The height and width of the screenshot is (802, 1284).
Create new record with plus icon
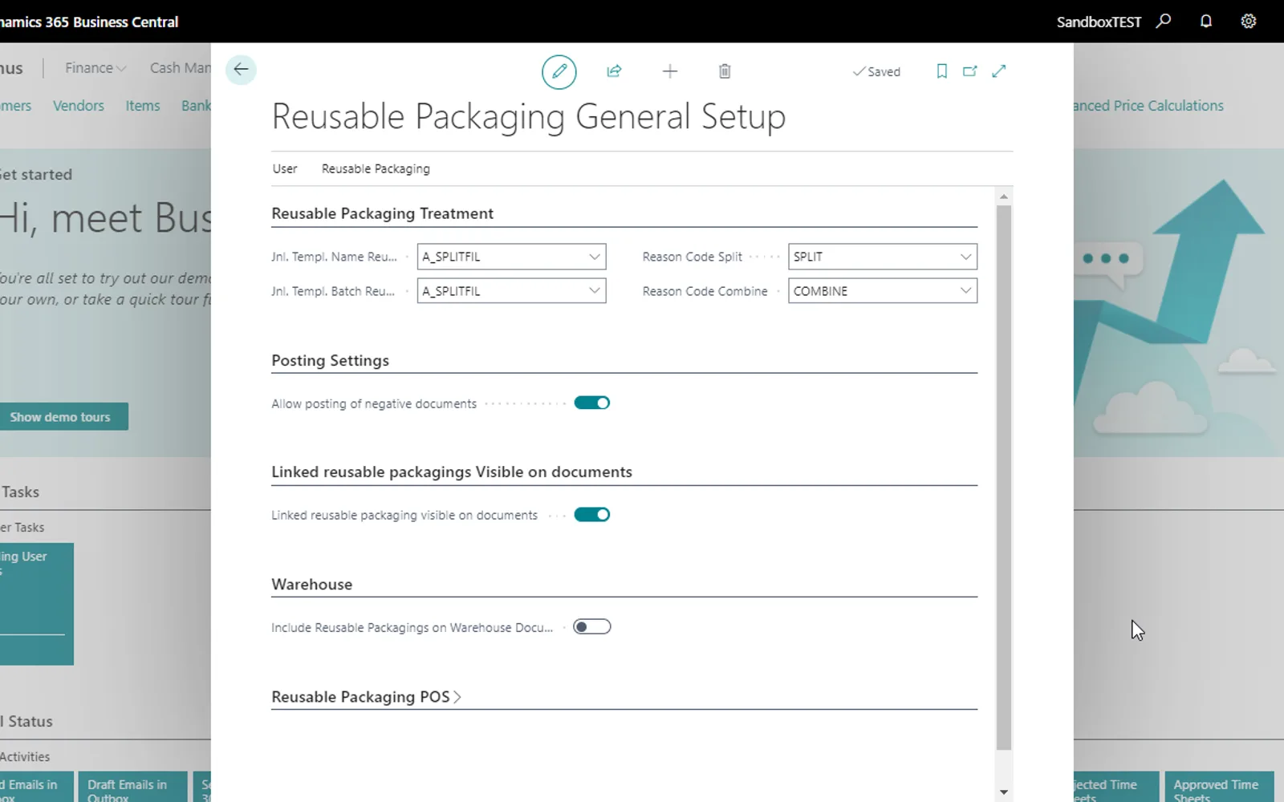(x=670, y=71)
